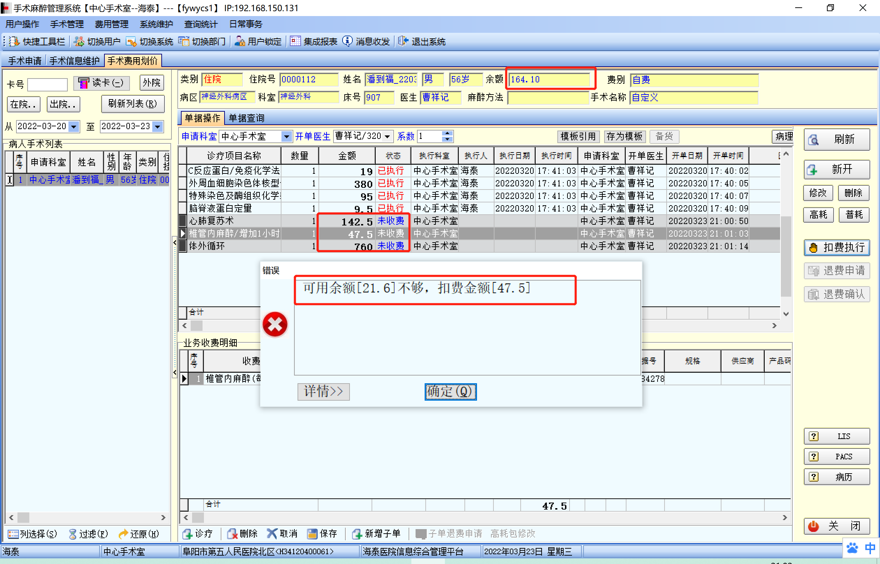Toggle the checkbox for 体外循环 row
This screenshot has width=880, height=564.
[x=182, y=246]
